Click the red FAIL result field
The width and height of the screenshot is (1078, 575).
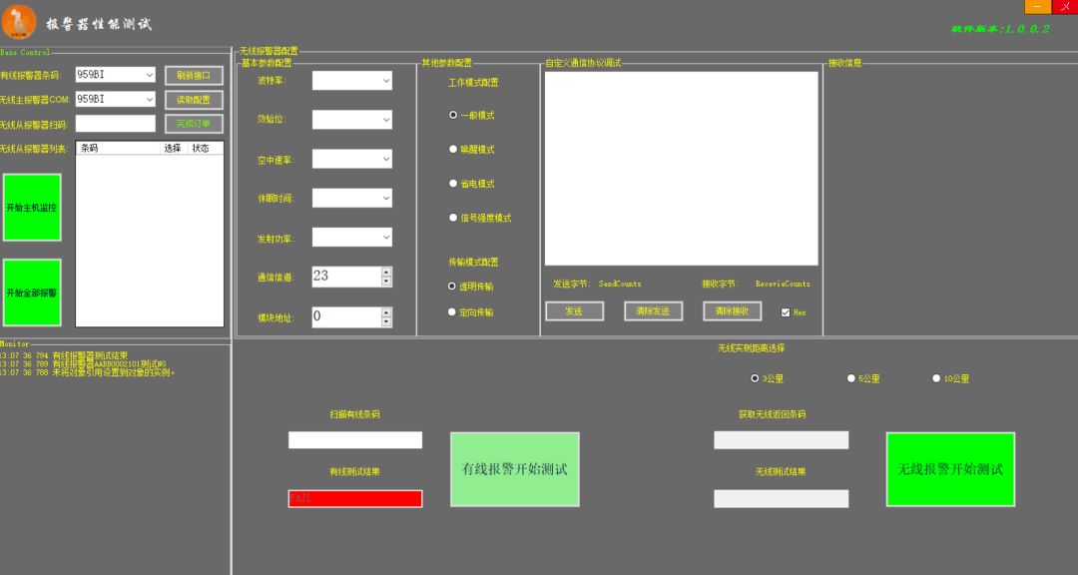pos(355,499)
